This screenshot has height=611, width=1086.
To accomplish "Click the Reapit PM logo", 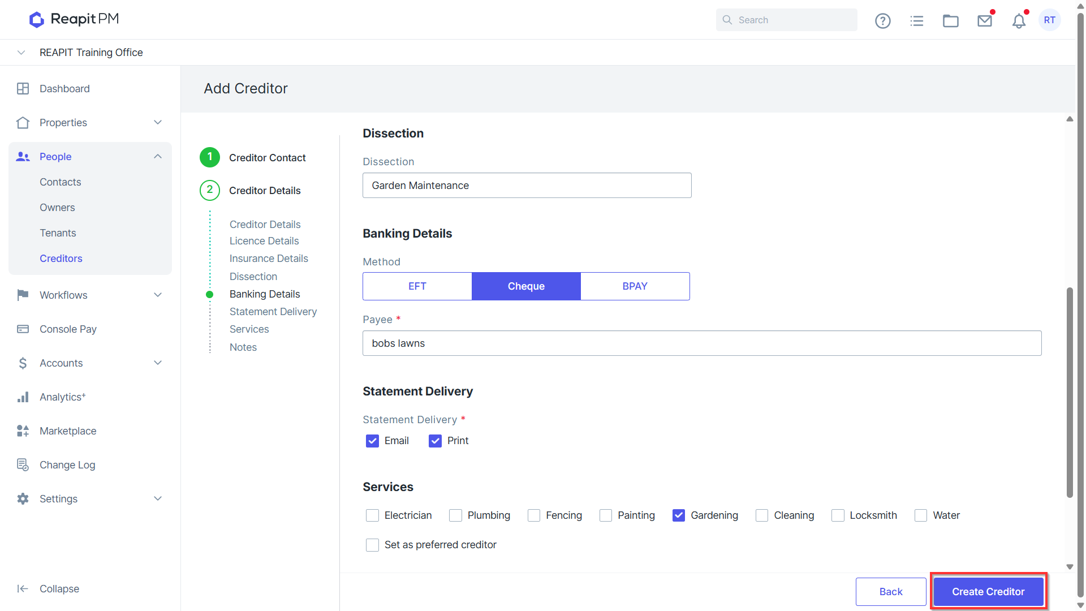I will click(x=74, y=19).
